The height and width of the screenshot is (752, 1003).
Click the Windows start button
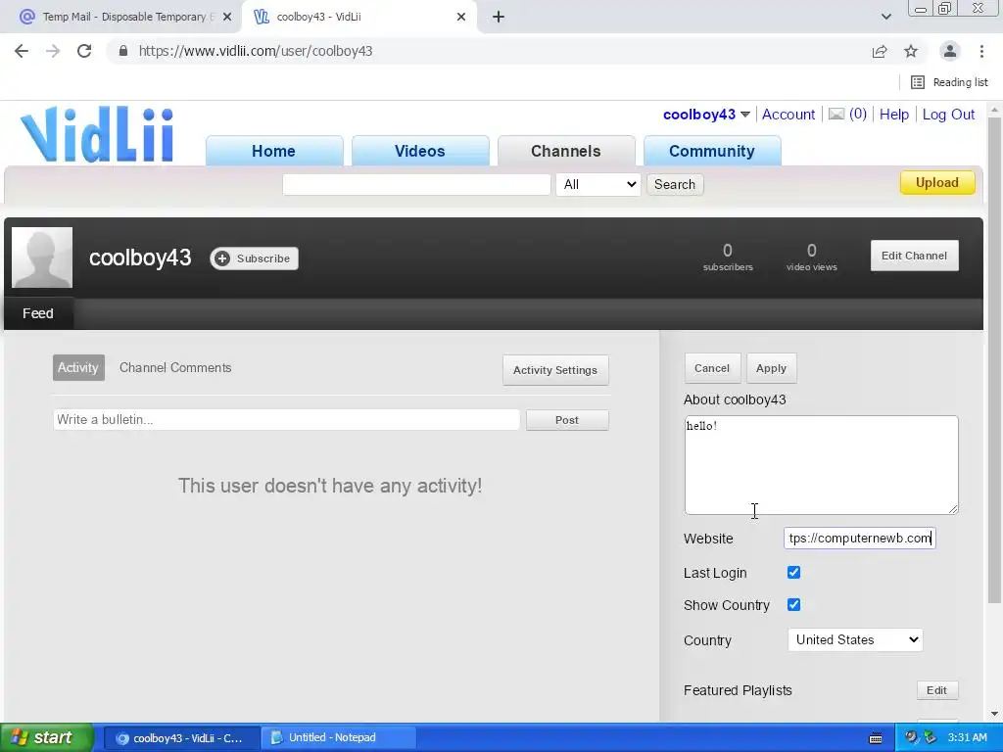(46, 737)
